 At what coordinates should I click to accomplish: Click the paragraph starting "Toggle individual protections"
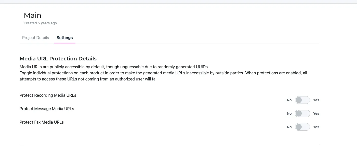pyautogui.click(x=163, y=76)
